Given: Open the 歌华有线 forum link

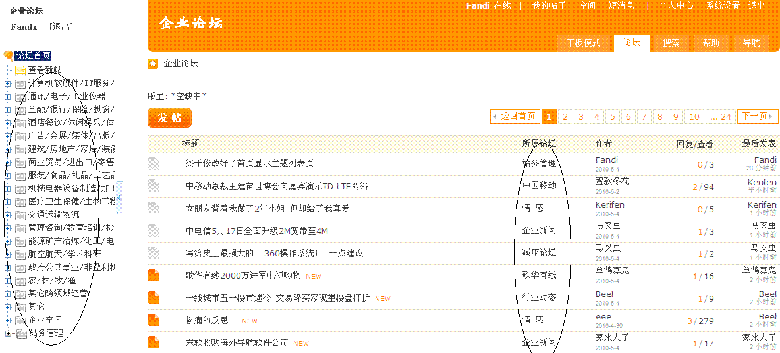Looking at the screenshot, I should [x=540, y=275].
